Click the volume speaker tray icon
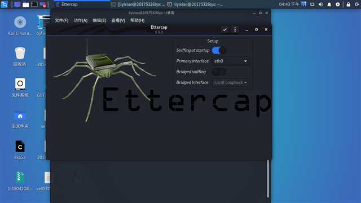The image size is (361, 203). pyautogui.click(x=321, y=5)
